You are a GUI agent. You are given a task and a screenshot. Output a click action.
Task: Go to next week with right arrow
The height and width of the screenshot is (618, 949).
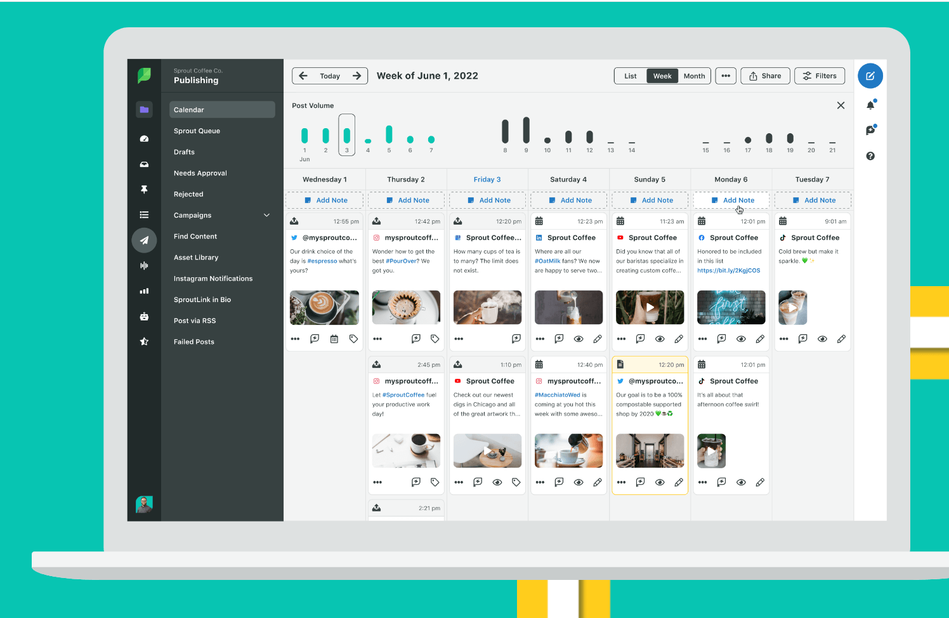[x=357, y=76]
